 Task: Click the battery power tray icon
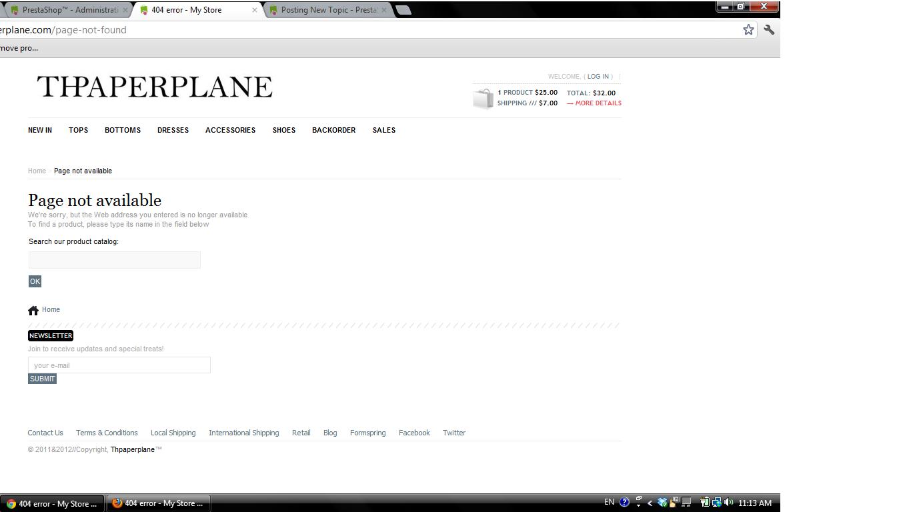(704, 503)
